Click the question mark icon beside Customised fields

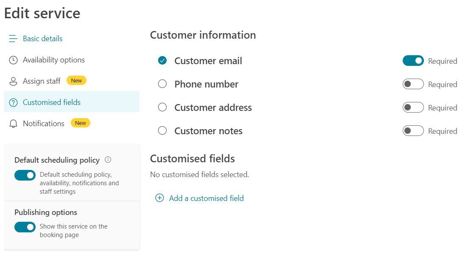13,102
